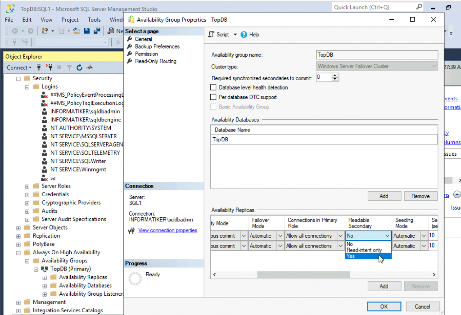Open View connection properties link
This screenshot has height=315, width=461.
click(x=167, y=230)
